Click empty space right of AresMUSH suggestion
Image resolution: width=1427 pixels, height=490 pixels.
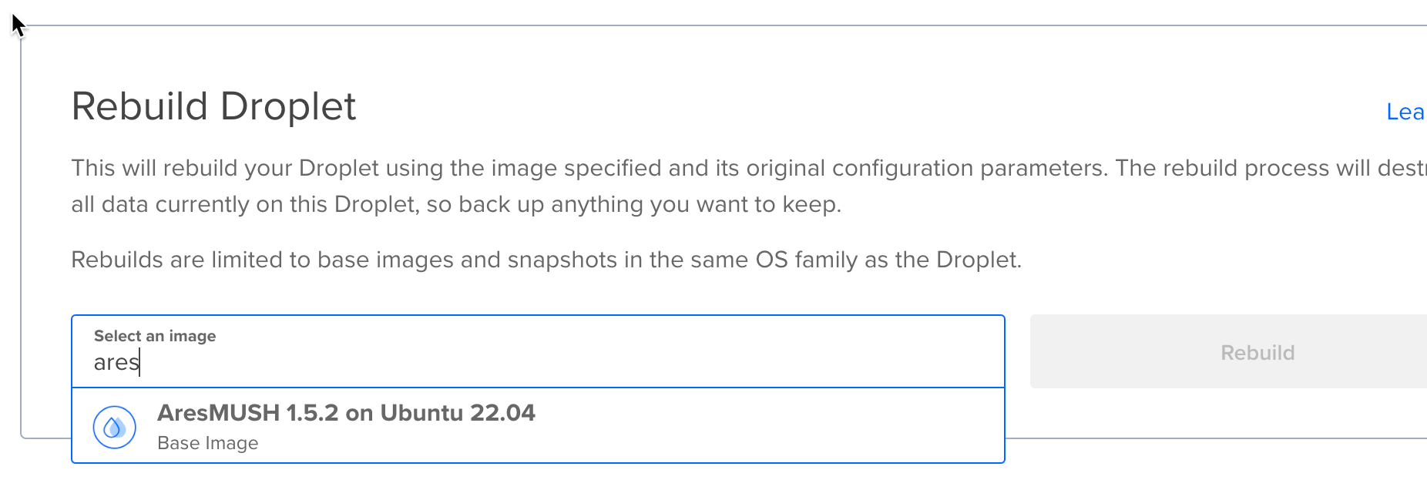click(771, 426)
